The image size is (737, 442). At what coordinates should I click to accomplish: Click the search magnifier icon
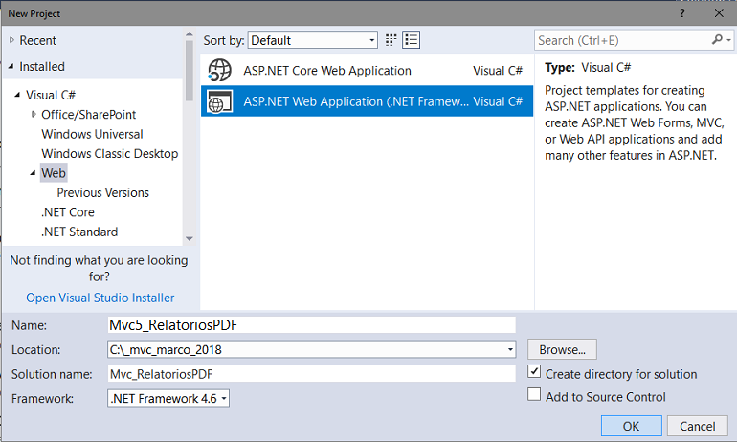click(x=717, y=40)
